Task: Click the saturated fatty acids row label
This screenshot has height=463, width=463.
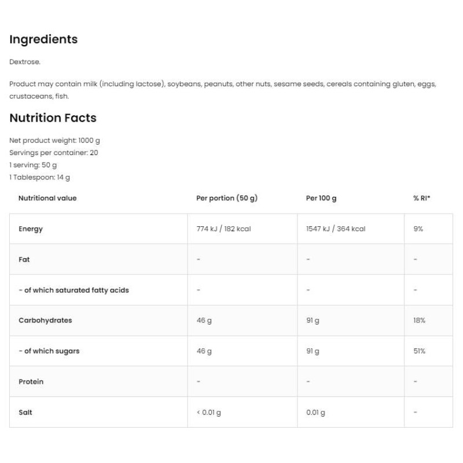Action: click(x=74, y=290)
